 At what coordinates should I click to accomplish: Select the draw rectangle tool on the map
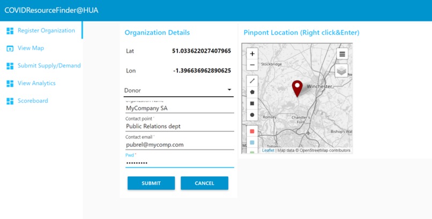(252, 104)
